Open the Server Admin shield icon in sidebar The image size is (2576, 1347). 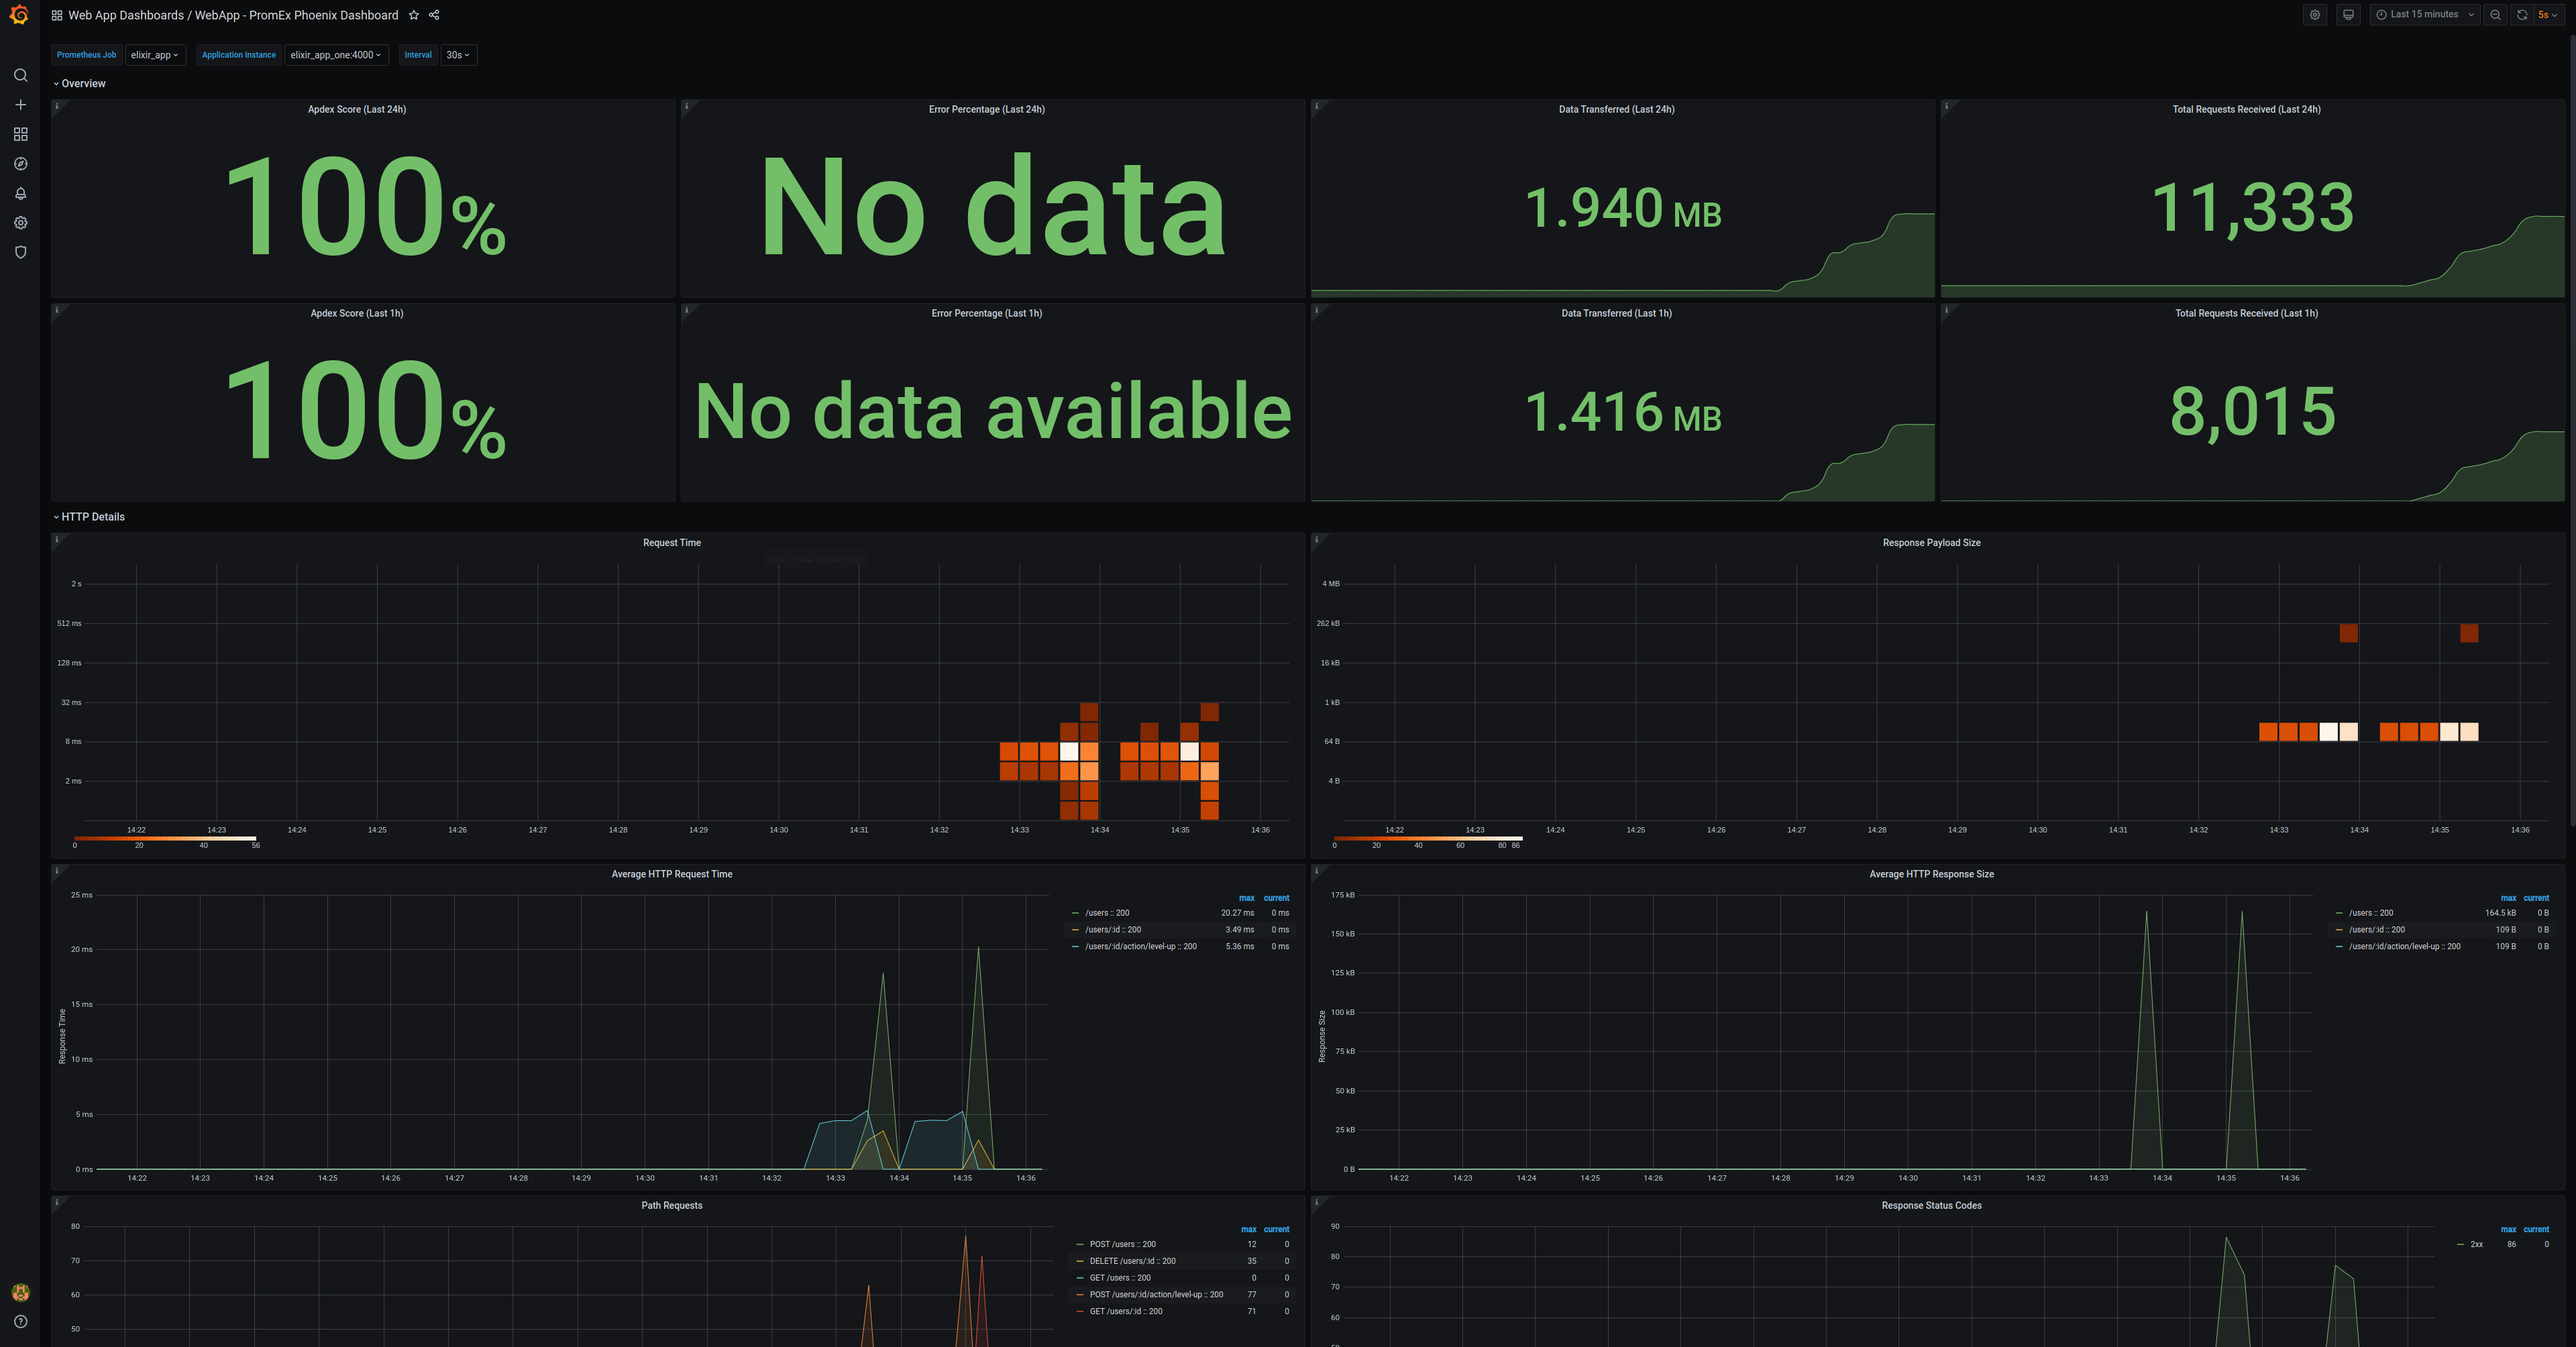[20, 252]
